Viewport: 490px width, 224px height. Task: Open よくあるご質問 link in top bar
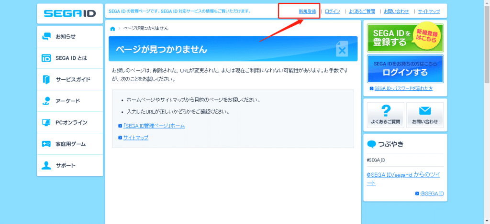point(362,11)
